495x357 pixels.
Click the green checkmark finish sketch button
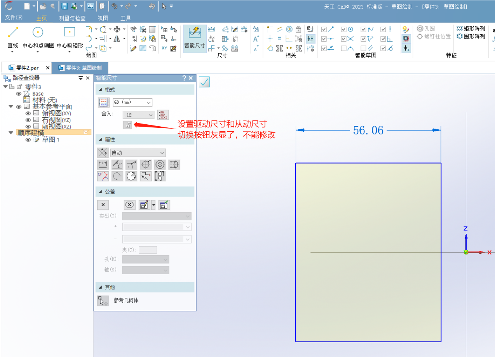(204, 82)
